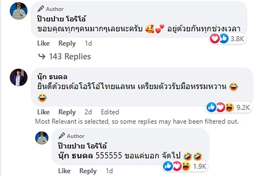This screenshot has height=176, width=275.
Task: Click the reply arrow icon beside 143 Replies
Action: tap(42, 57)
